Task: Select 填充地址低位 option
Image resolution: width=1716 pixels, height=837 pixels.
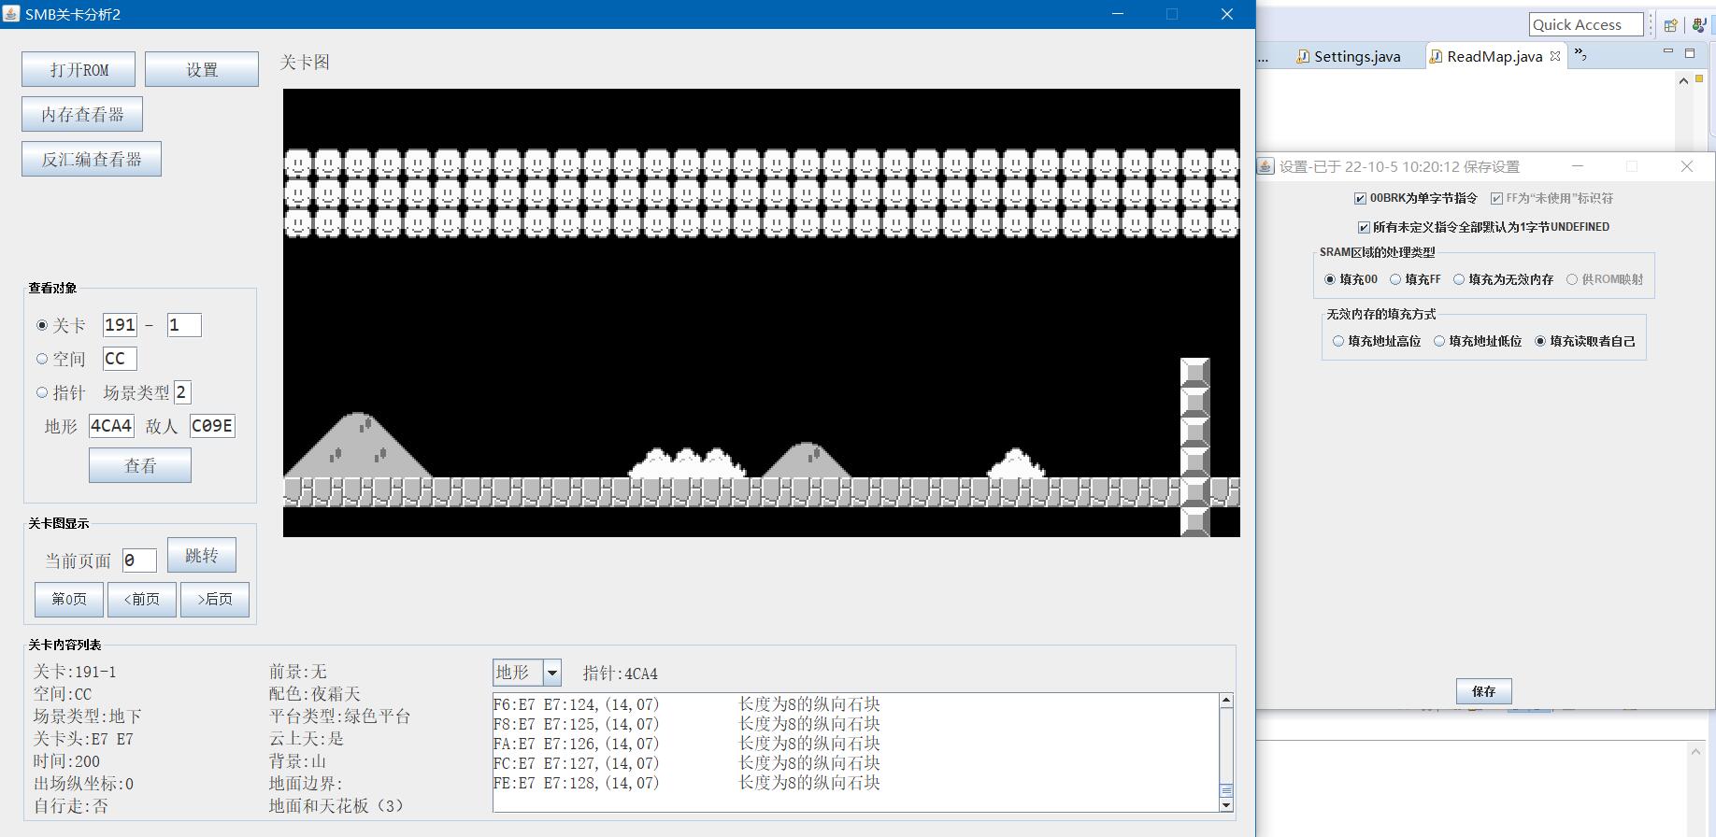Action: click(x=1439, y=341)
